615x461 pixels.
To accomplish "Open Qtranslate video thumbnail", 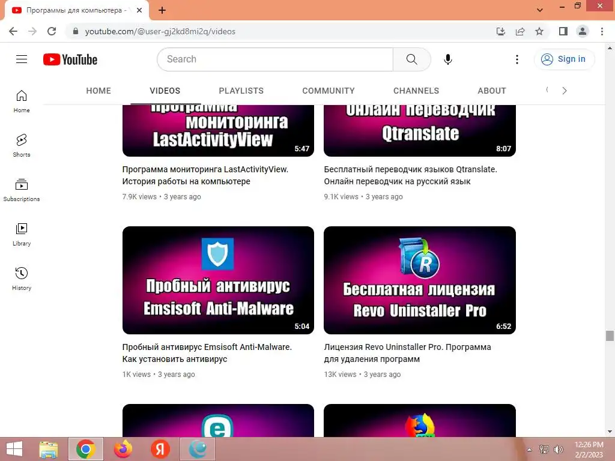I will click(x=420, y=130).
